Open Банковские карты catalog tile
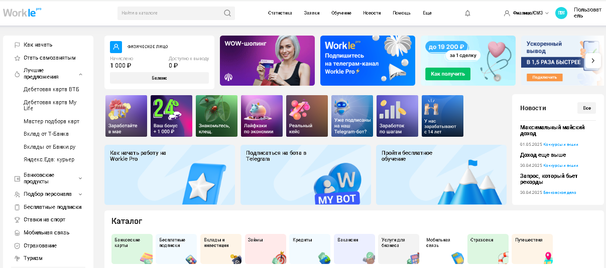Screen dimensions: 606x268 click(132, 249)
